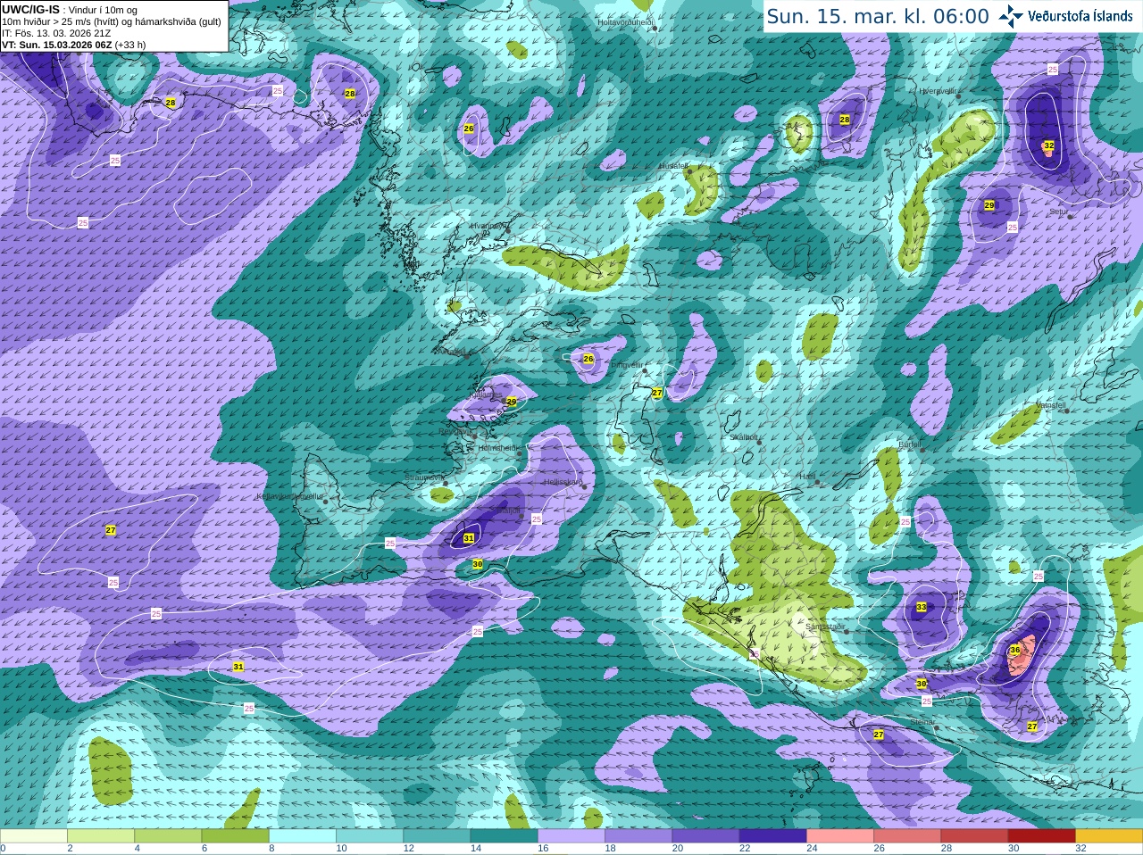Viewport: 1143px width, 855px height.
Task: Click the yellow 27 gust marker near Steinar
Action: point(879,735)
